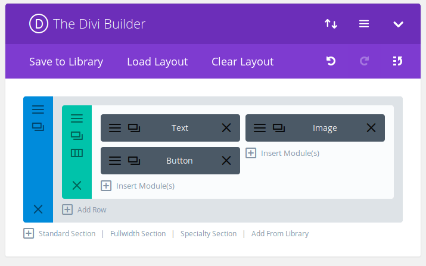Clone the Button module

coord(134,161)
